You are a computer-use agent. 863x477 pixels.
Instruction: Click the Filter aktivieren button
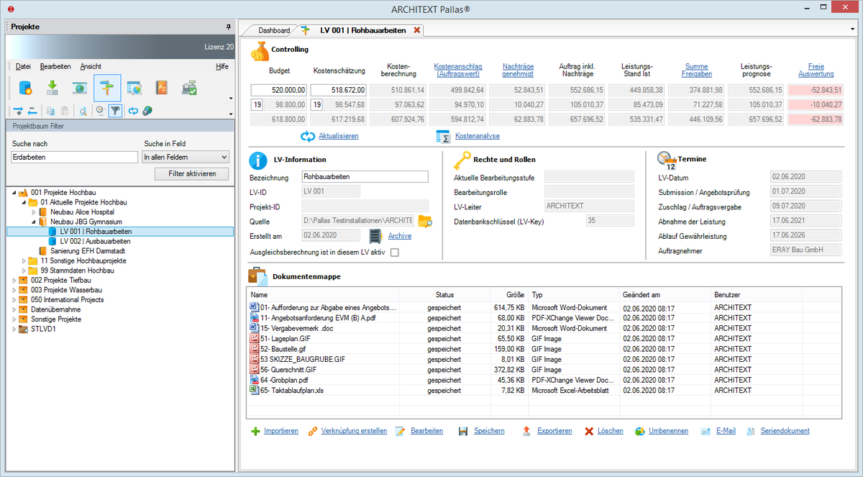coord(192,173)
